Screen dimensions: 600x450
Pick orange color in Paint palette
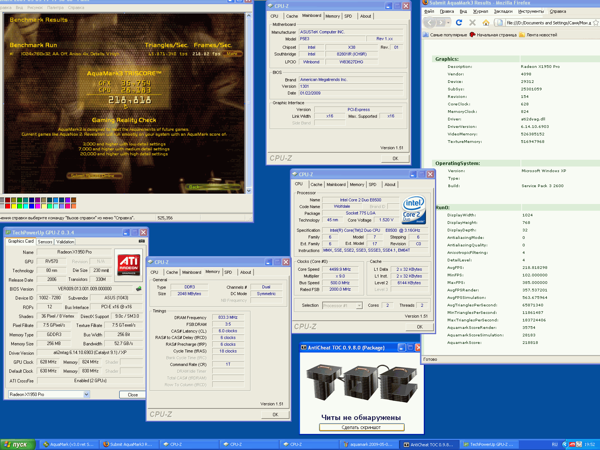click(74, 206)
